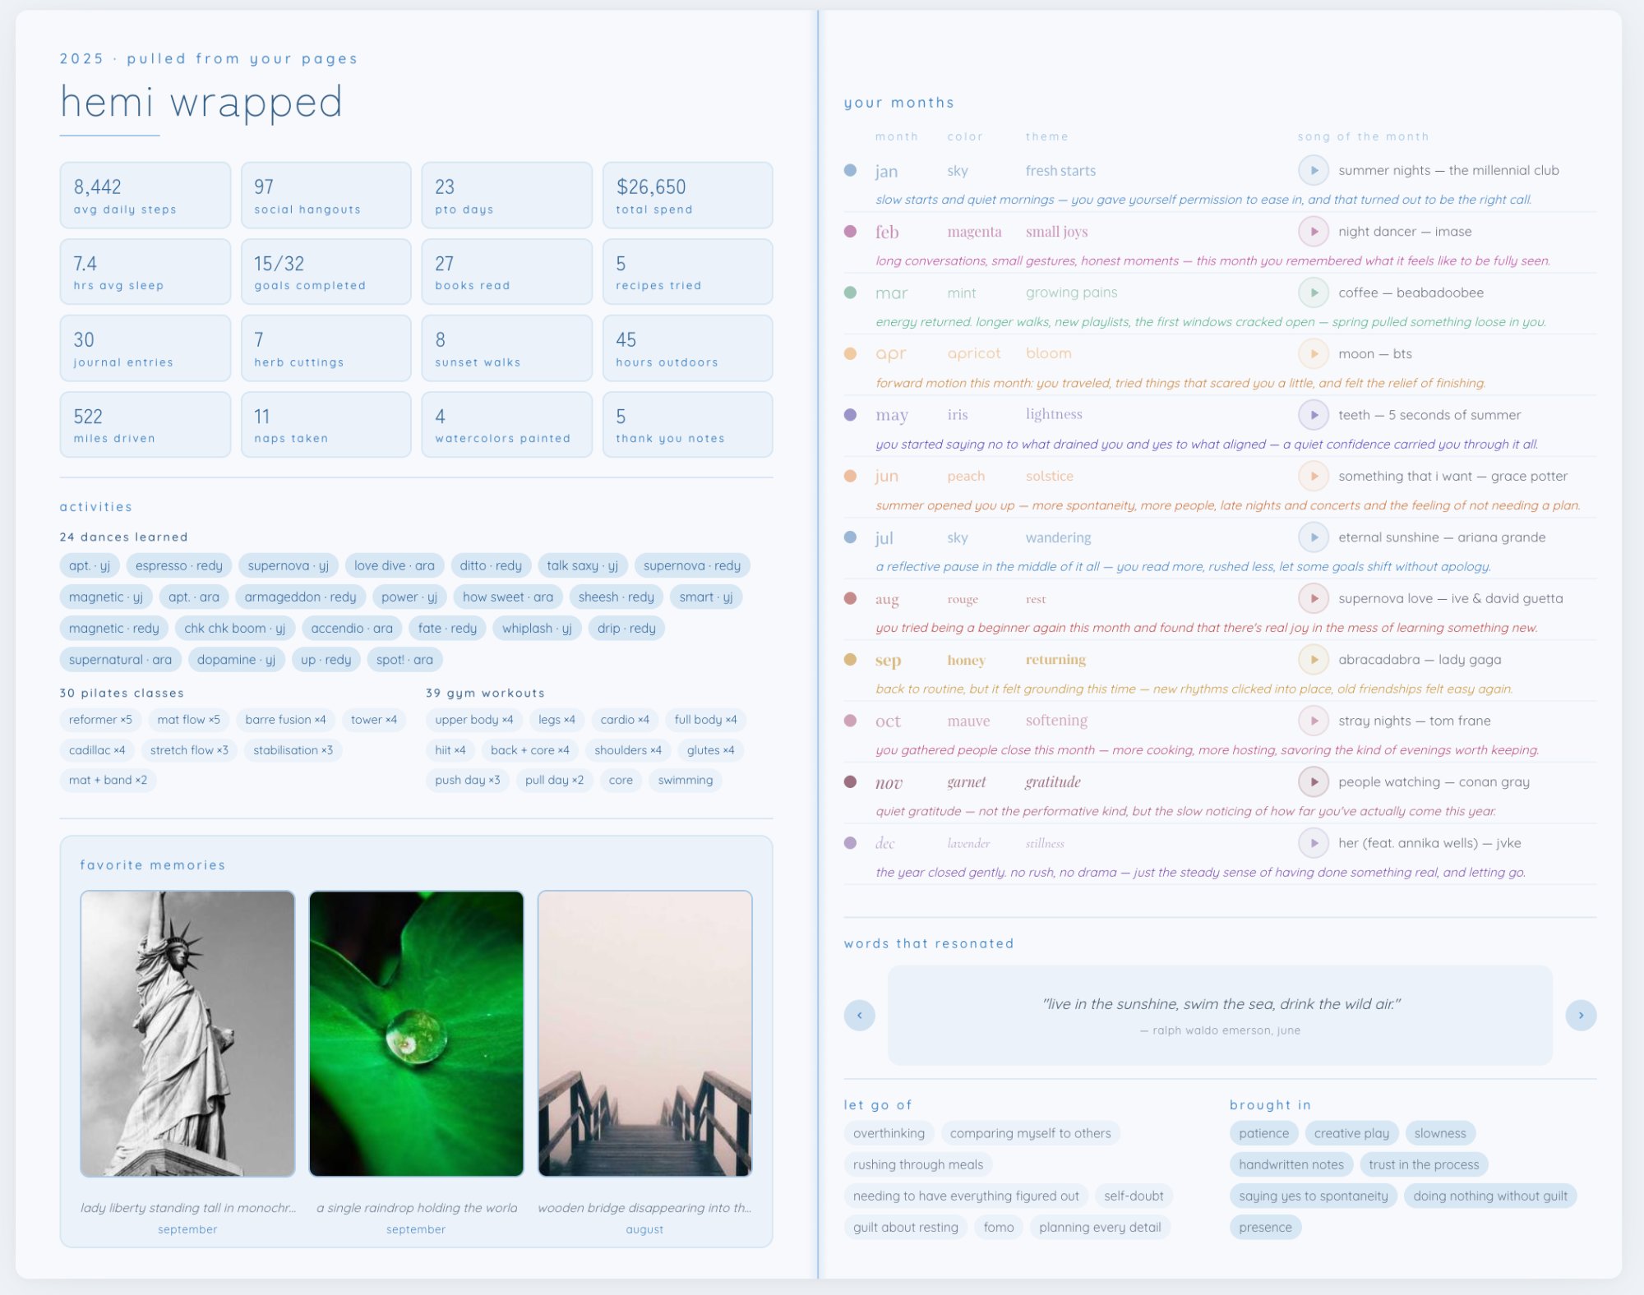
Task: Play eternal sunshine by ariana grande
Action: click(x=1314, y=537)
